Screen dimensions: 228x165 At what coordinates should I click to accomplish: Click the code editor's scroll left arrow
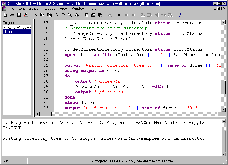(x=37, y=114)
